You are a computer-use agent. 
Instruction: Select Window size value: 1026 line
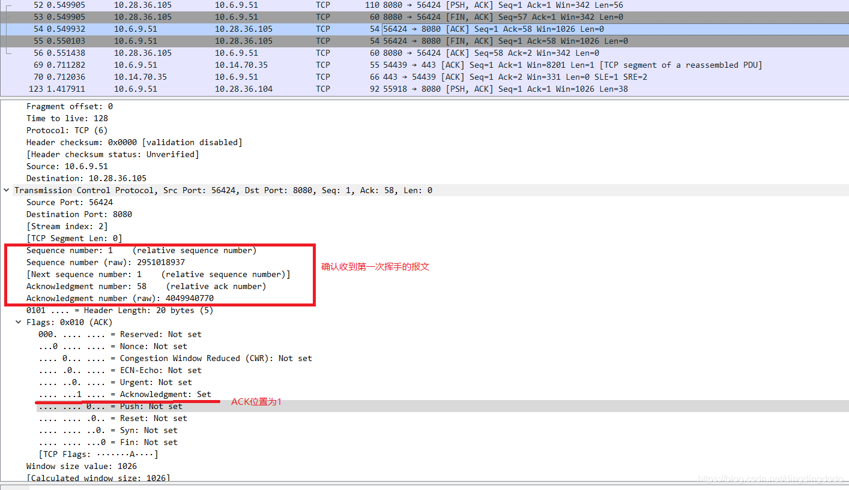click(x=82, y=466)
